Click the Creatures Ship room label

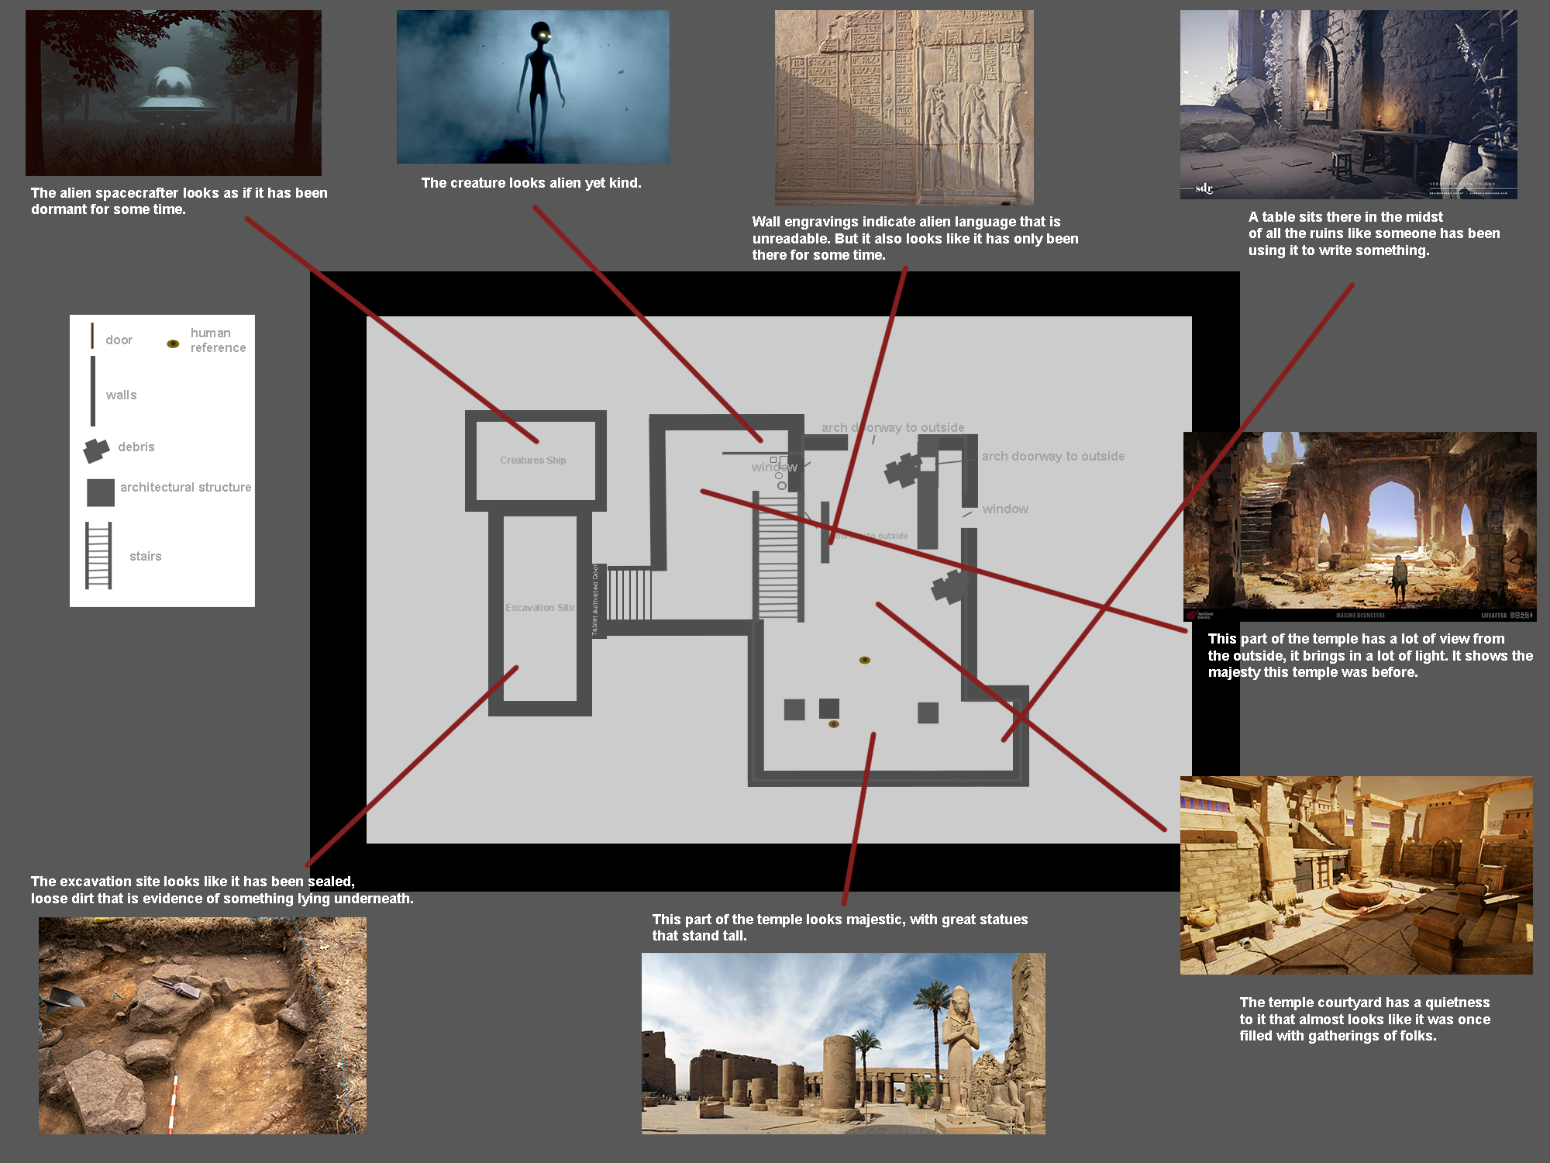532,461
